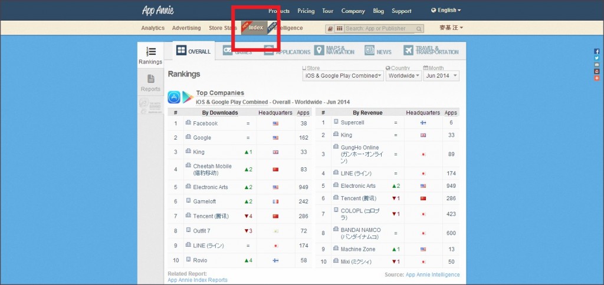Viewport: 604px width, 285px height.
Task: Click the orange plus share icon
Action: [x=597, y=78]
